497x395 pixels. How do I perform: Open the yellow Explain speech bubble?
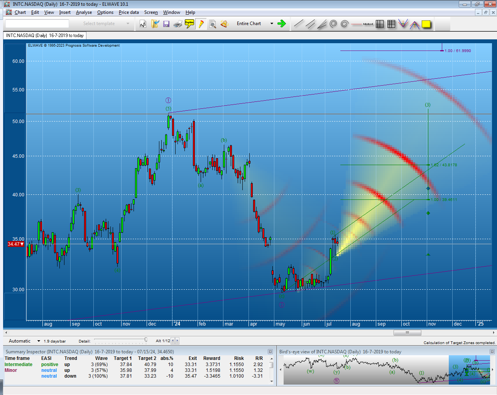tap(189, 24)
